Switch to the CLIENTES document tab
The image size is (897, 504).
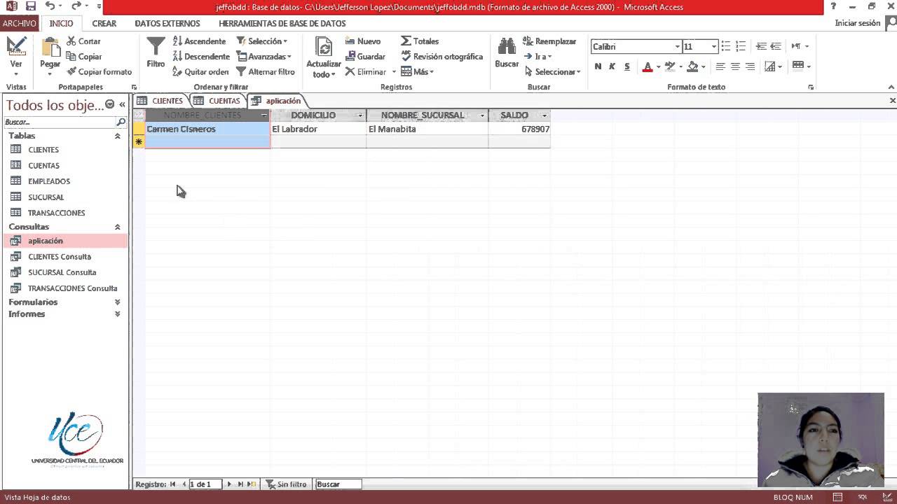160,101
